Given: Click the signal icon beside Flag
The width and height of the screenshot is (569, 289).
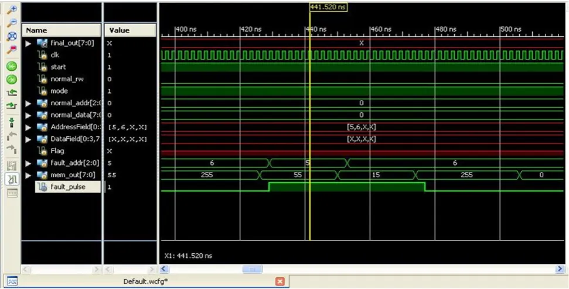Looking at the screenshot, I should [42, 151].
